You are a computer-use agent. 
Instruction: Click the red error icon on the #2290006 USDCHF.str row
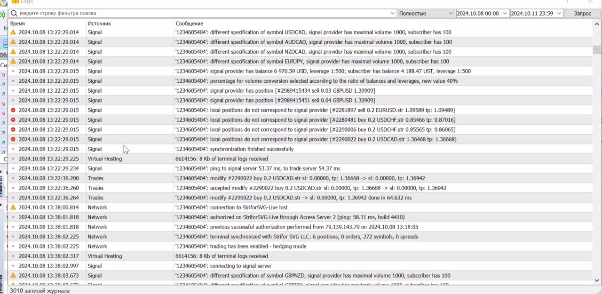[x=13, y=129]
